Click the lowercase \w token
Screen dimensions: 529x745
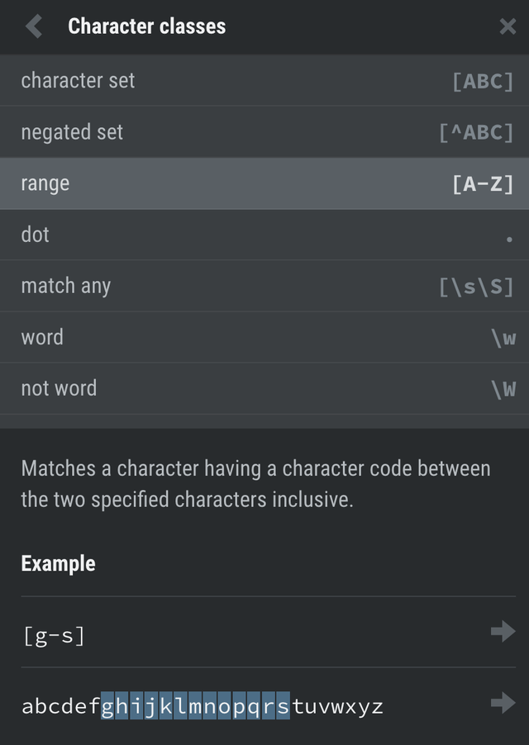pos(503,338)
